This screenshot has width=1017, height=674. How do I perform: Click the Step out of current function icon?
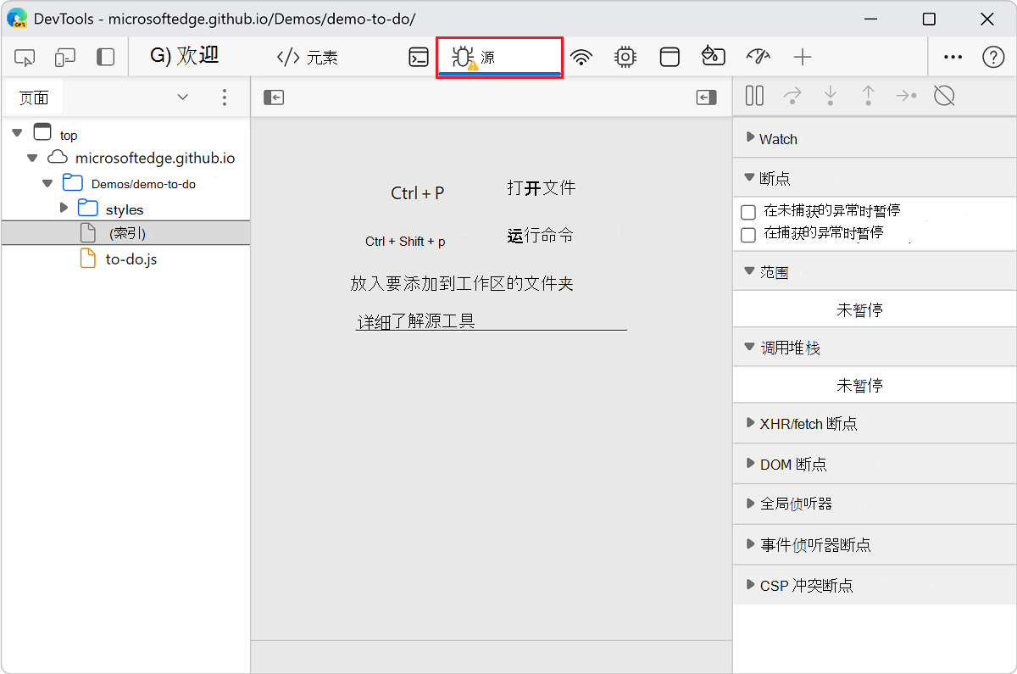point(869,96)
